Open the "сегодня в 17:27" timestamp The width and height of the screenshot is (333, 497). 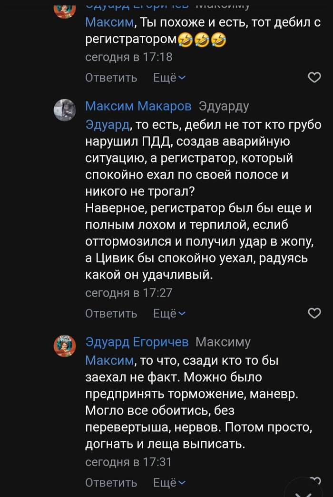click(128, 293)
